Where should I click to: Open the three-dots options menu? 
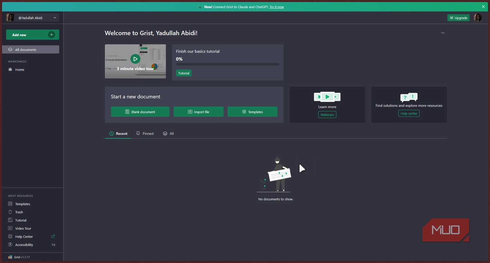(x=443, y=33)
